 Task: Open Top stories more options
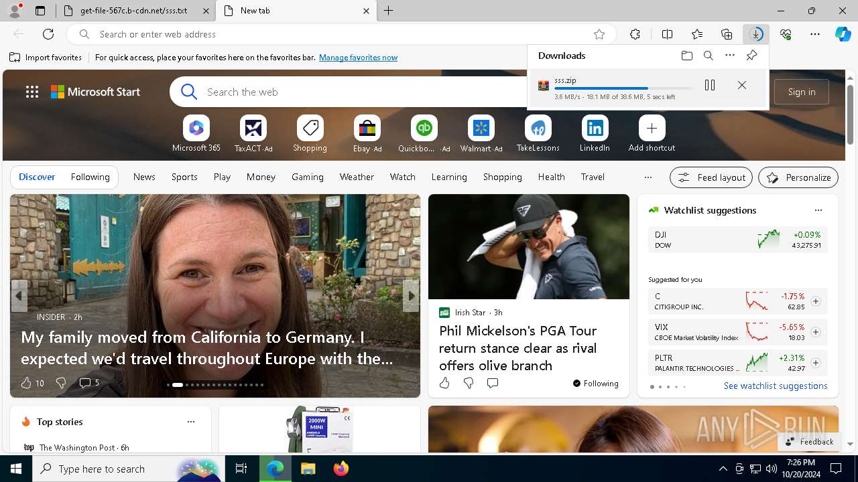coord(191,422)
